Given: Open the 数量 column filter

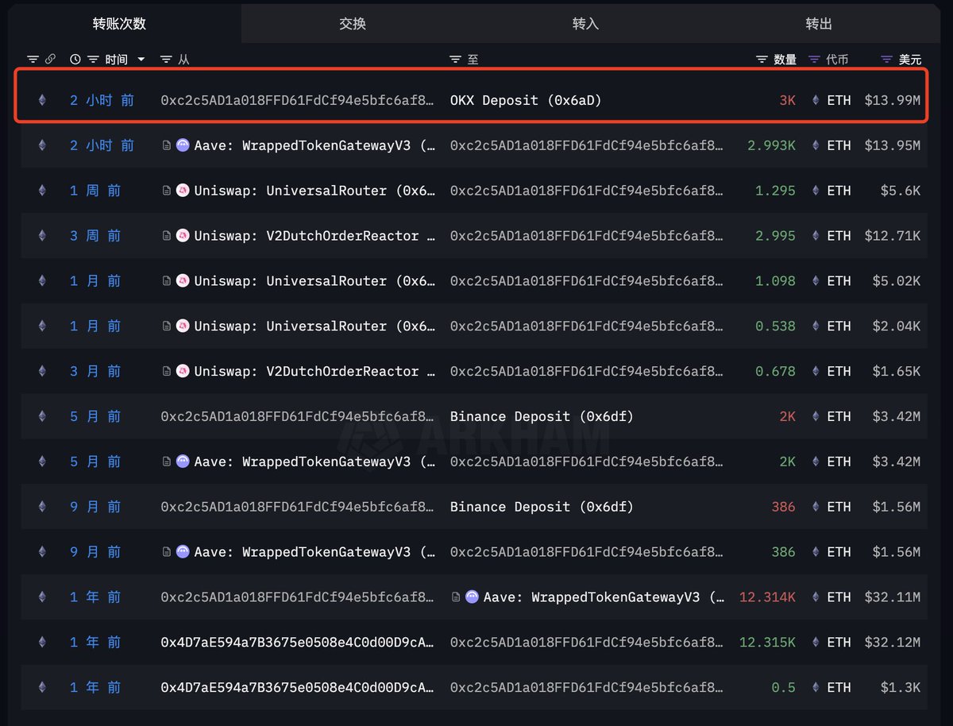Looking at the screenshot, I should pyautogui.click(x=761, y=59).
